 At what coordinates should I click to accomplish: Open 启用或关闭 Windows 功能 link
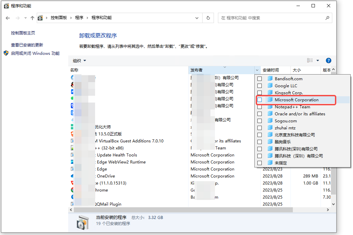tap(35, 53)
